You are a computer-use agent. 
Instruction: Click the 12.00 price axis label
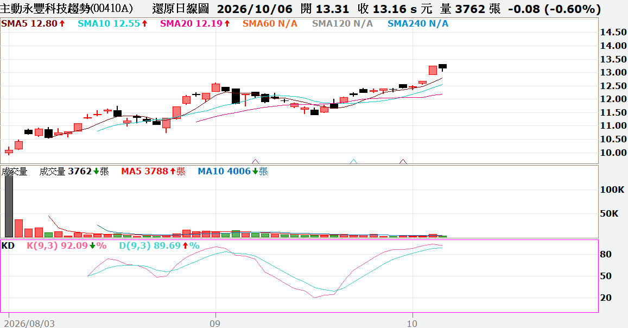[x=613, y=99]
